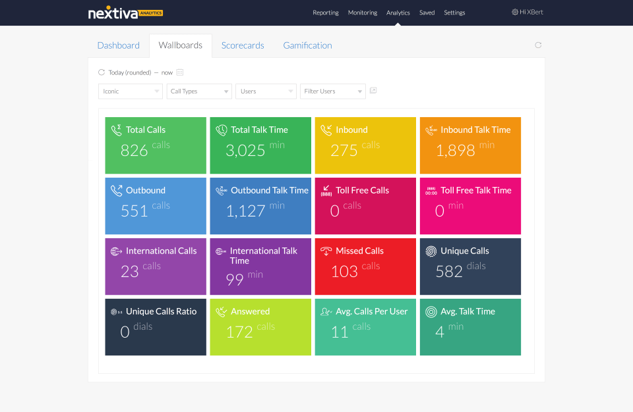633x412 pixels.
Task: Click the 582 Unique Calls value
Action: coord(449,271)
